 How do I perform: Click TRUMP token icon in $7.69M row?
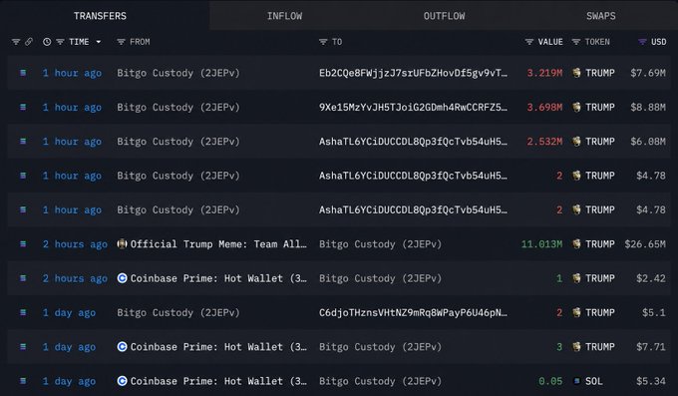coord(576,73)
